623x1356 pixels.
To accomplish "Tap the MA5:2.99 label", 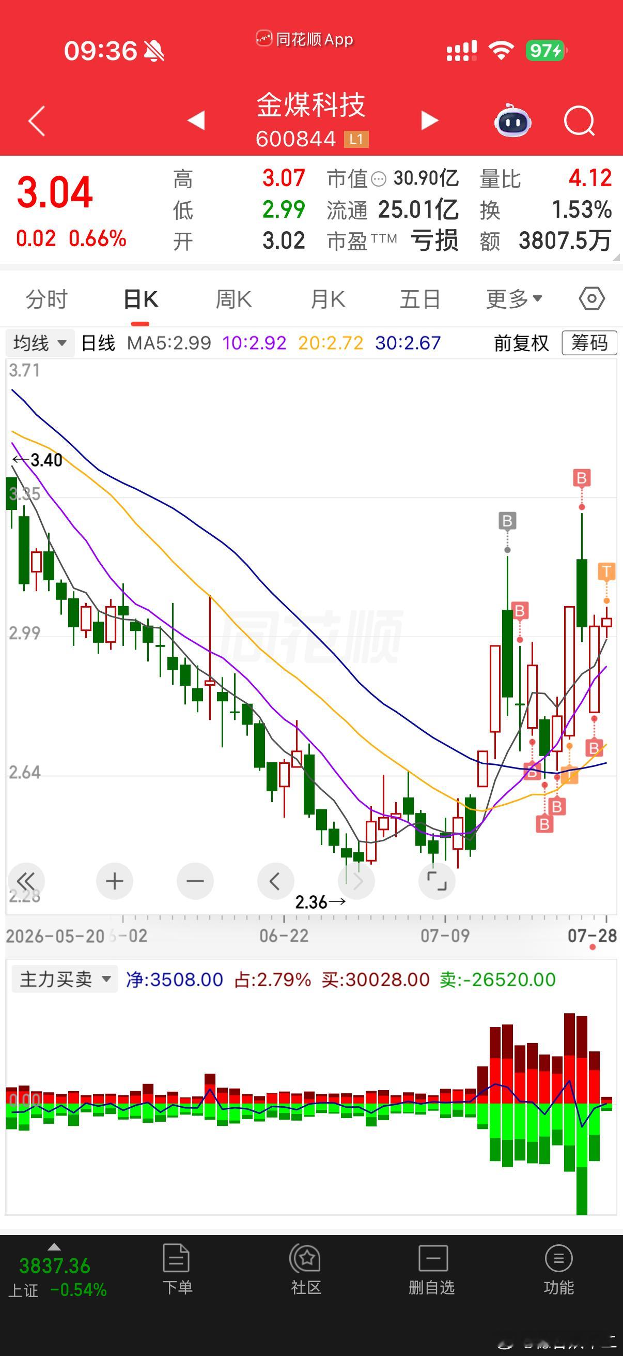I will [x=169, y=343].
